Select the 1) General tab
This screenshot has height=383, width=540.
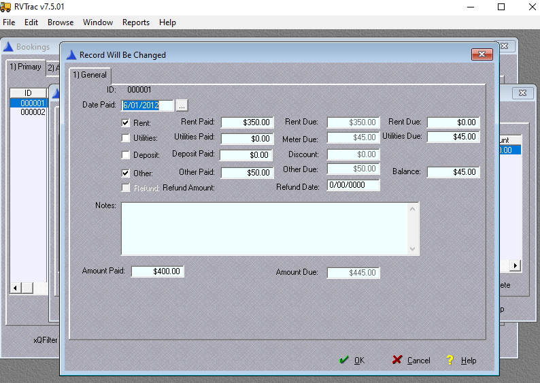(90, 75)
